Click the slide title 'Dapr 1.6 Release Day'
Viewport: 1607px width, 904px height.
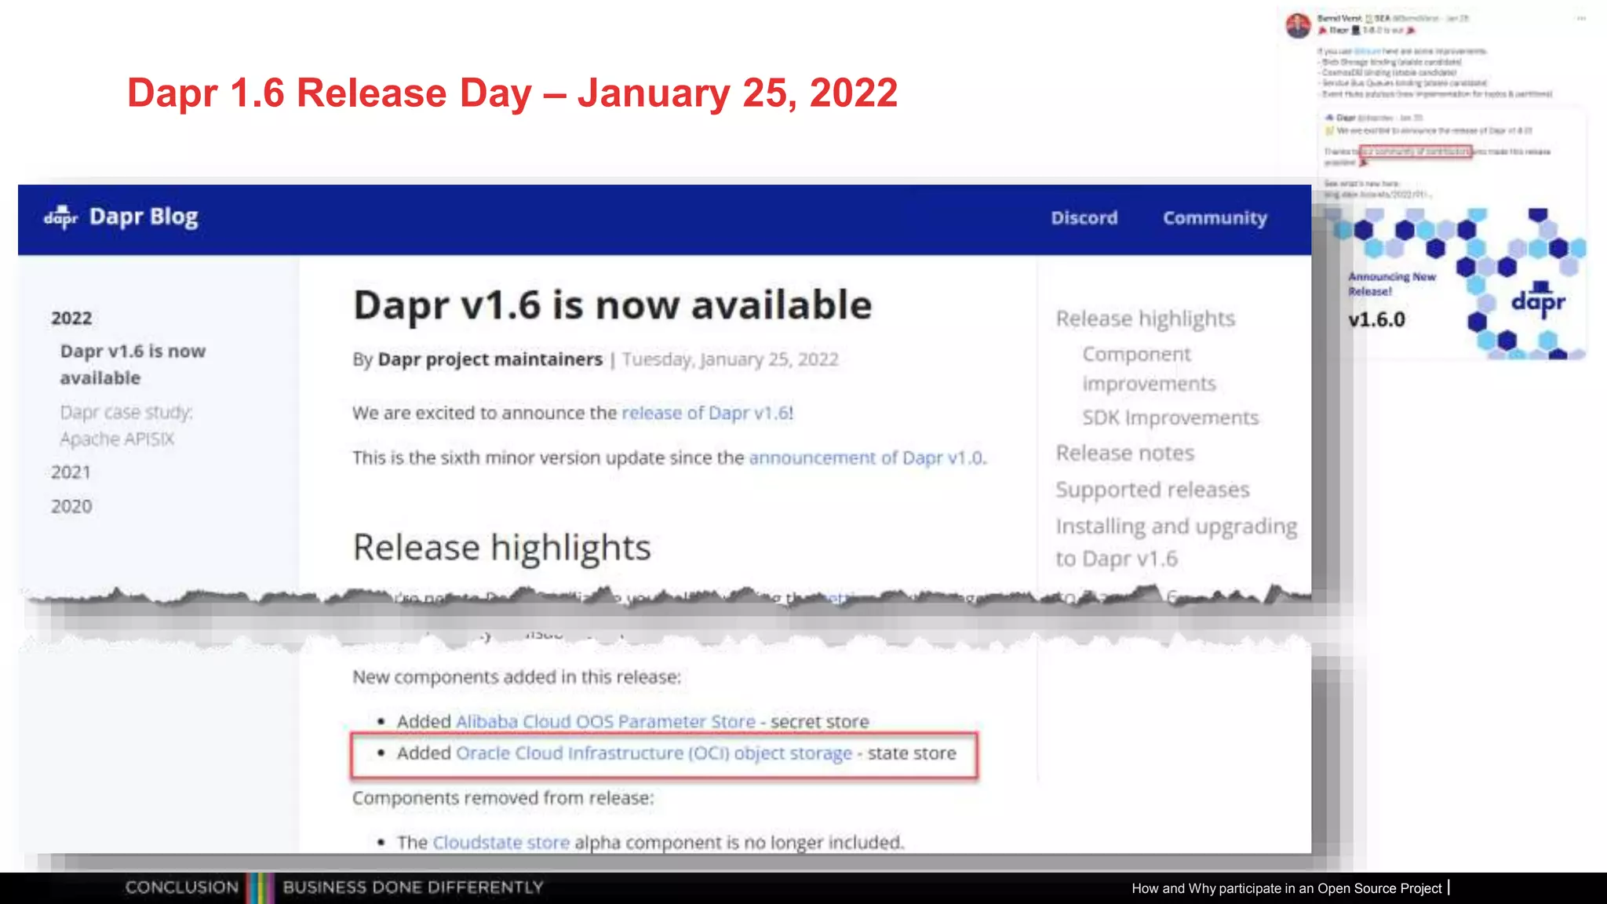pyautogui.click(x=512, y=93)
